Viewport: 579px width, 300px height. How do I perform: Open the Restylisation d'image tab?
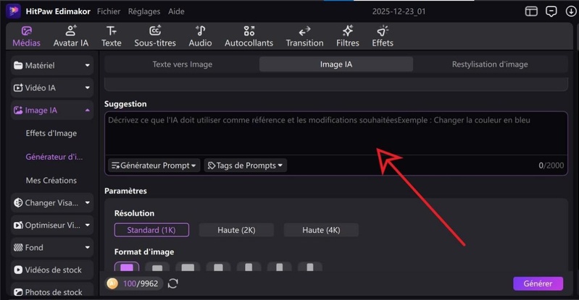pyautogui.click(x=490, y=64)
